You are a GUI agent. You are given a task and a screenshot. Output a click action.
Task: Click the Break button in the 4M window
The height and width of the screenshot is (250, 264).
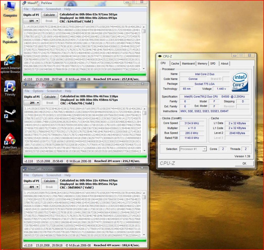click(49, 187)
